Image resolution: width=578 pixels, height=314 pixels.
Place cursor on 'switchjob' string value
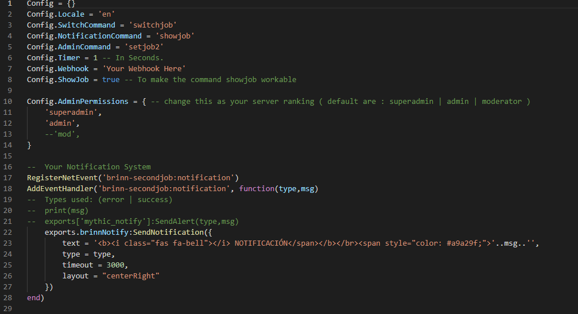pos(153,25)
